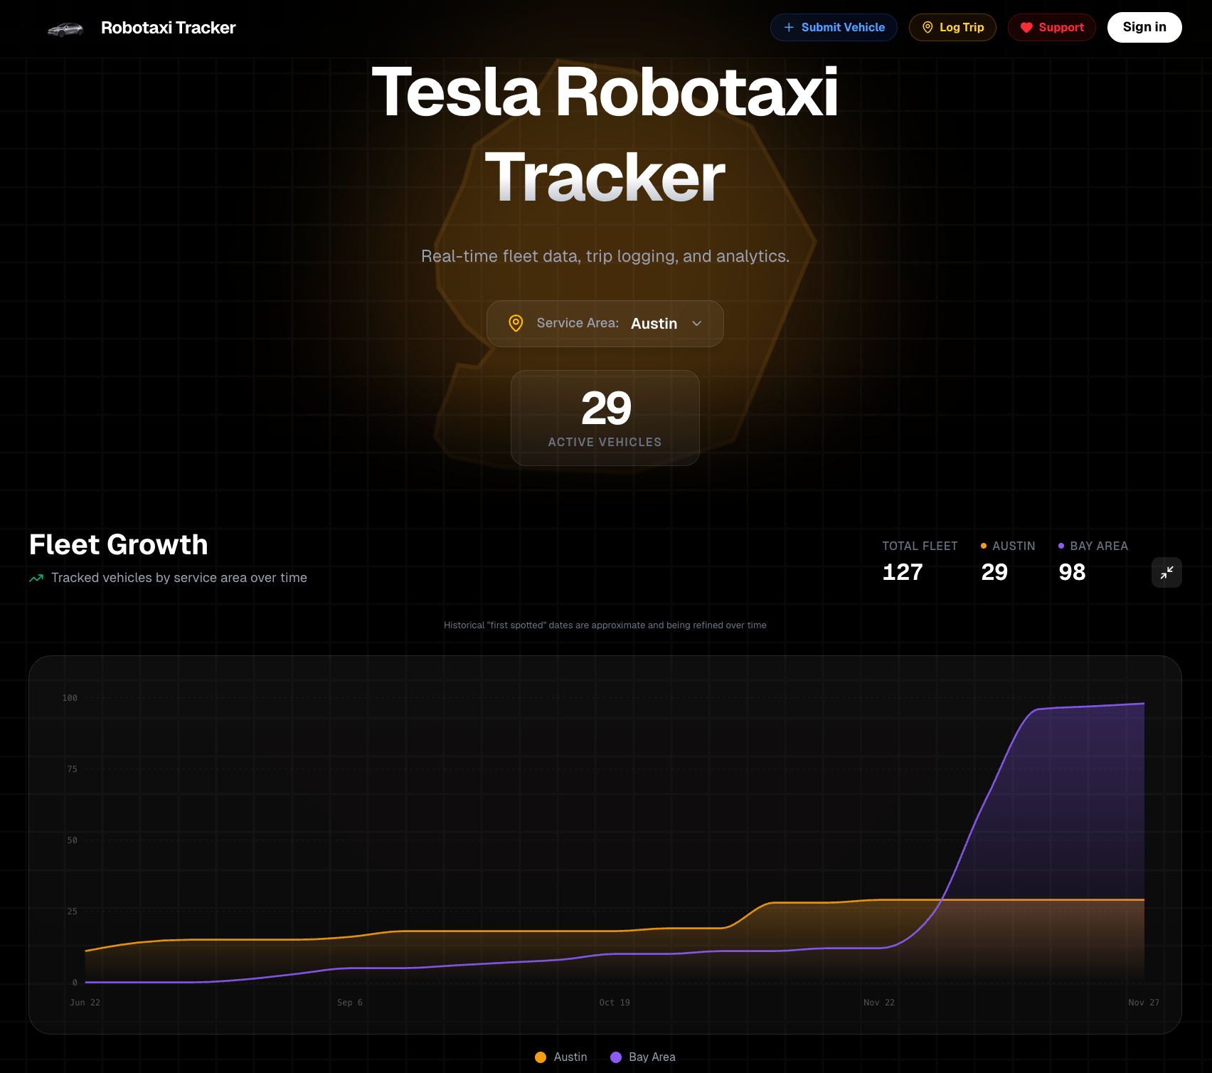Click the Total Fleet 127 value
The width and height of the screenshot is (1212, 1073).
click(x=903, y=572)
